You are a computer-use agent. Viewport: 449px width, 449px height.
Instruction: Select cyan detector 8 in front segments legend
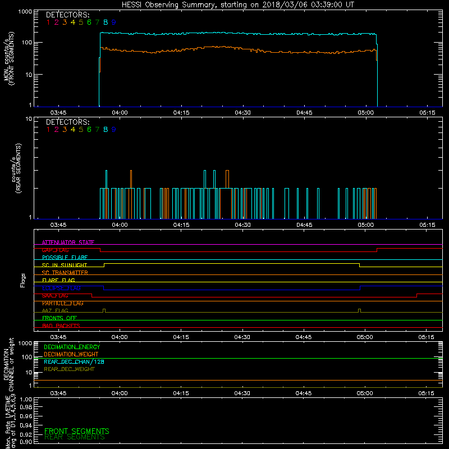coord(106,22)
